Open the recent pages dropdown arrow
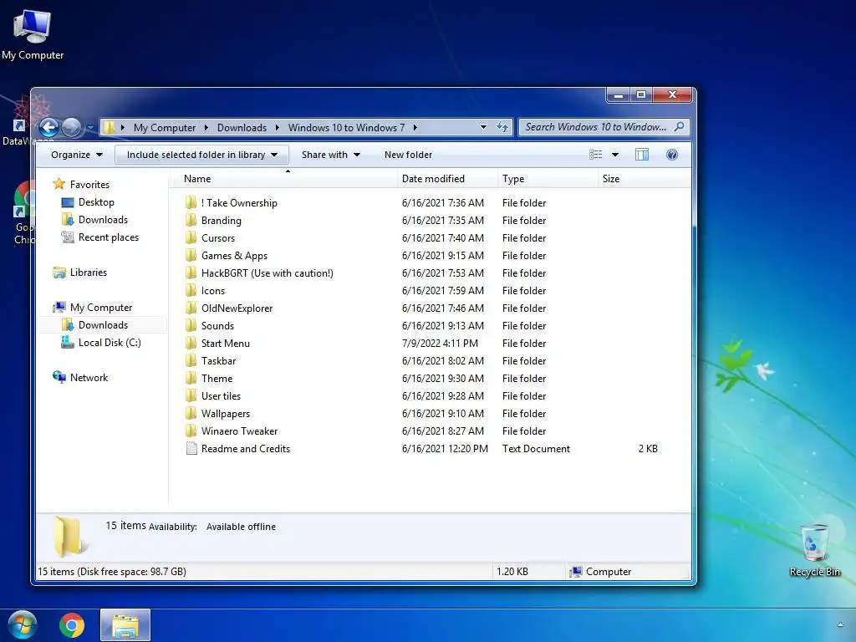The width and height of the screenshot is (856, 642). (x=90, y=128)
